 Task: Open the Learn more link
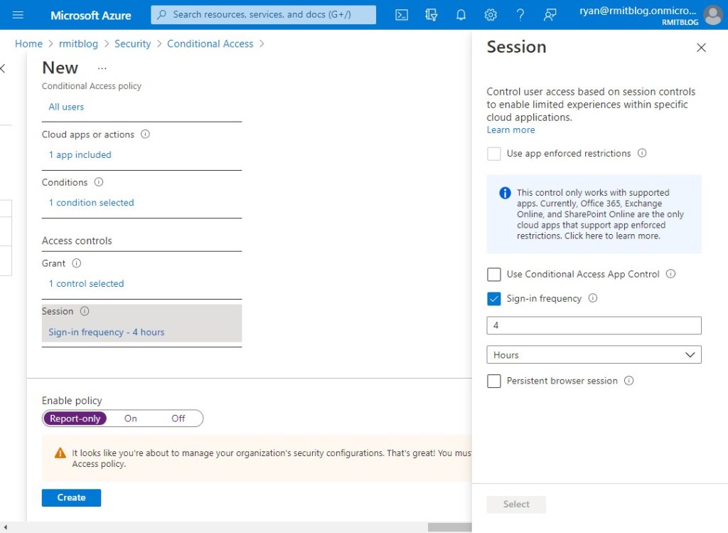point(510,130)
